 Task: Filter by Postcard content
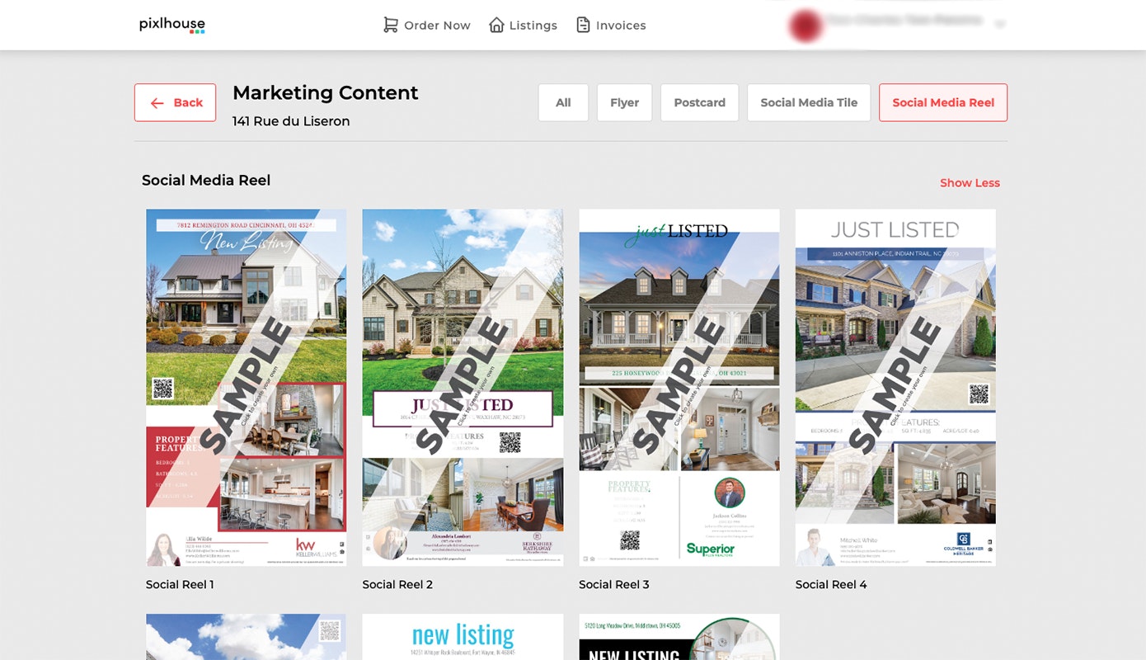click(699, 102)
